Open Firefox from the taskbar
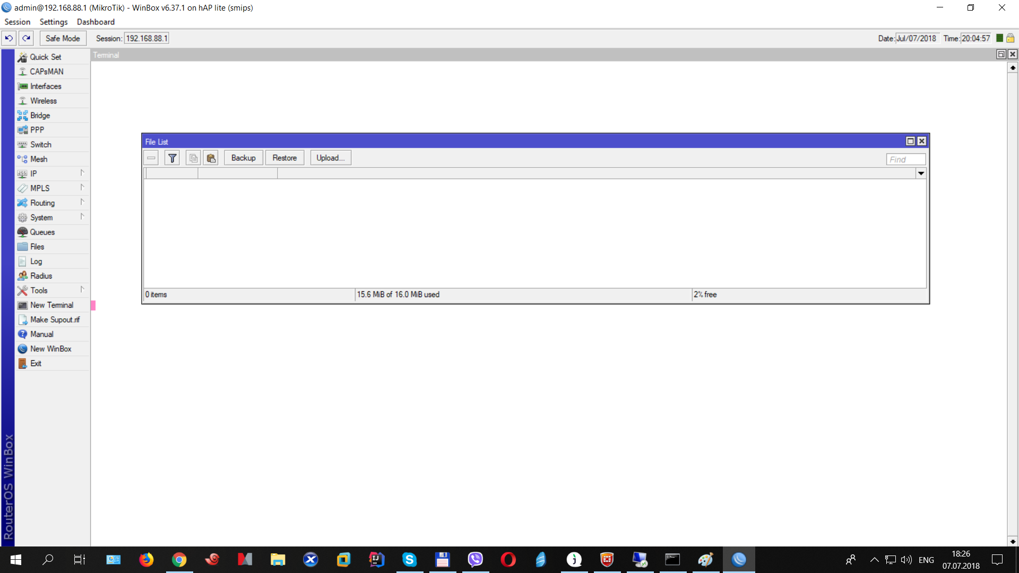The height and width of the screenshot is (573, 1019). [146, 560]
